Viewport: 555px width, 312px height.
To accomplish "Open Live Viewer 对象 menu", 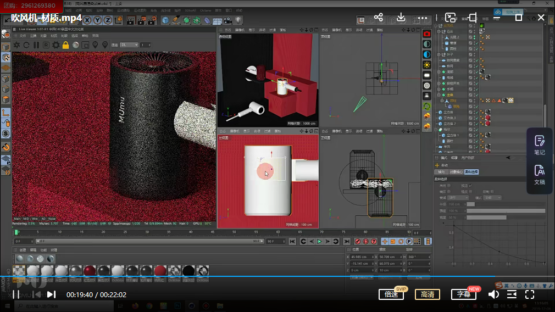I will click(x=43, y=36).
